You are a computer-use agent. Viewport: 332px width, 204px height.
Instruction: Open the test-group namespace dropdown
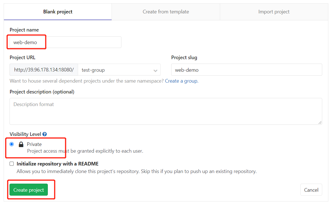[x=119, y=70]
